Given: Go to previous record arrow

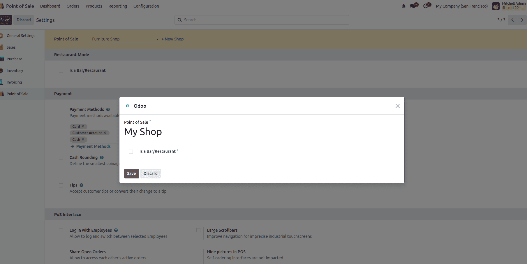Looking at the screenshot, I should point(512,20).
